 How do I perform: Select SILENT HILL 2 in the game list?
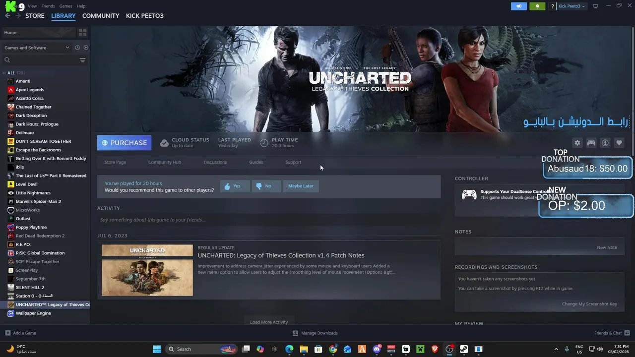30,287
